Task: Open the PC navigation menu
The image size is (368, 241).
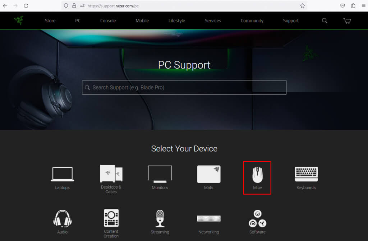Action: click(x=78, y=20)
